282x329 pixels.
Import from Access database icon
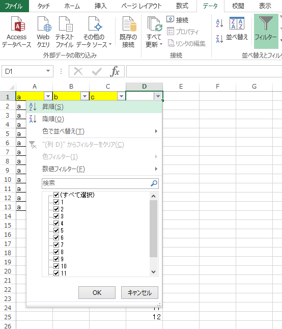point(17,32)
